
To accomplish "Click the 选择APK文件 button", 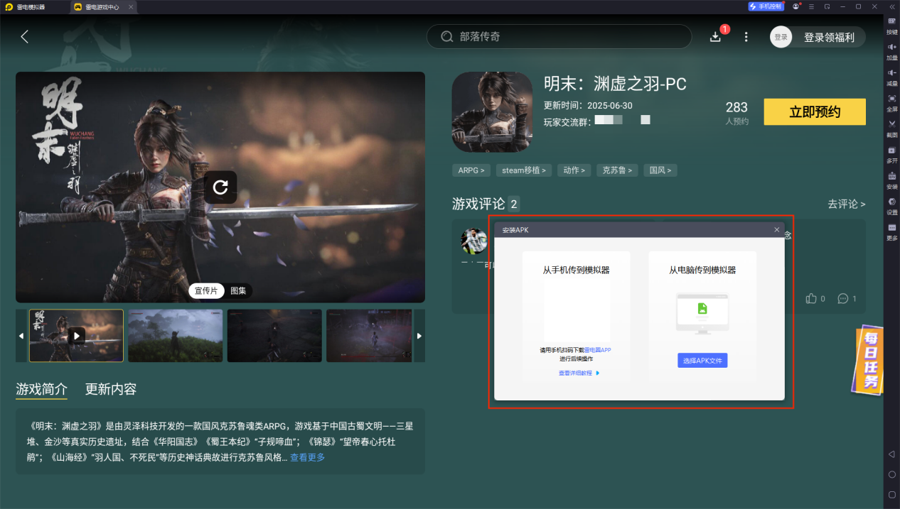I will [702, 361].
